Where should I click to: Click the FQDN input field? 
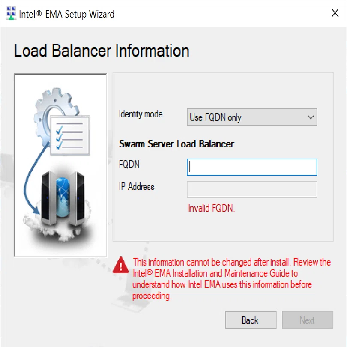click(252, 167)
